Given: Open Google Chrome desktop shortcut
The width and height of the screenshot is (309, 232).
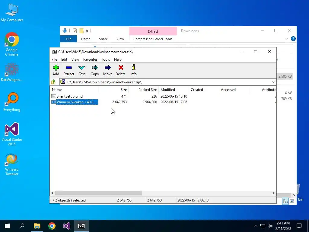Looking at the screenshot, I should [x=12, y=44].
